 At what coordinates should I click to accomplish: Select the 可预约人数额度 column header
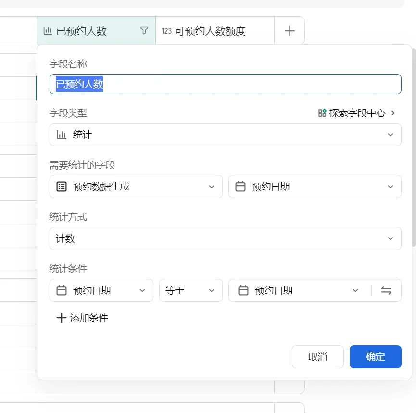(x=215, y=31)
